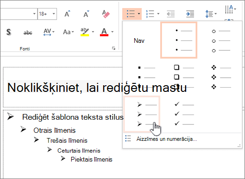Open the Numbering dropdown arrow
This screenshot has height=179, width=245.
(158, 14)
